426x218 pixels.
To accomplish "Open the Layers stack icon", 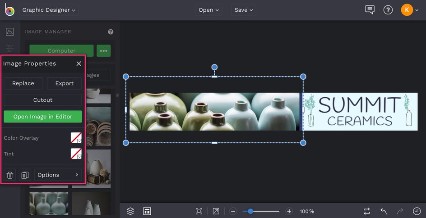I will (130, 211).
